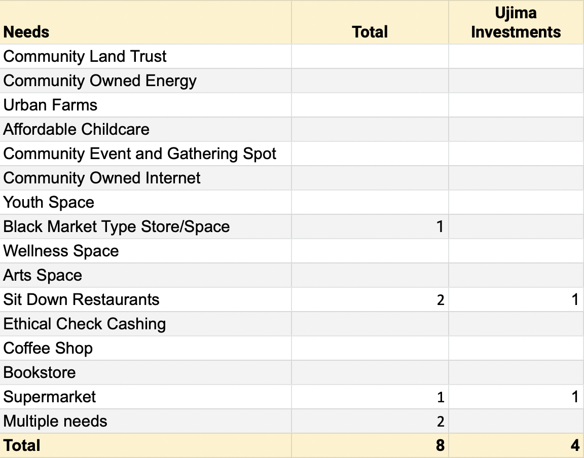Image resolution: width=584 pixels, height=458 pixels.
Task: Select the Supermarket row label
Action: [x=49, y=397]
